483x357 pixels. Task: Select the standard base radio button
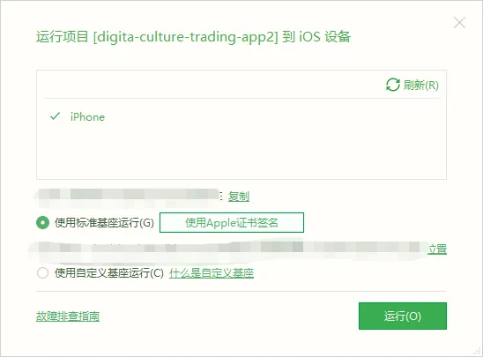[42, 222]
